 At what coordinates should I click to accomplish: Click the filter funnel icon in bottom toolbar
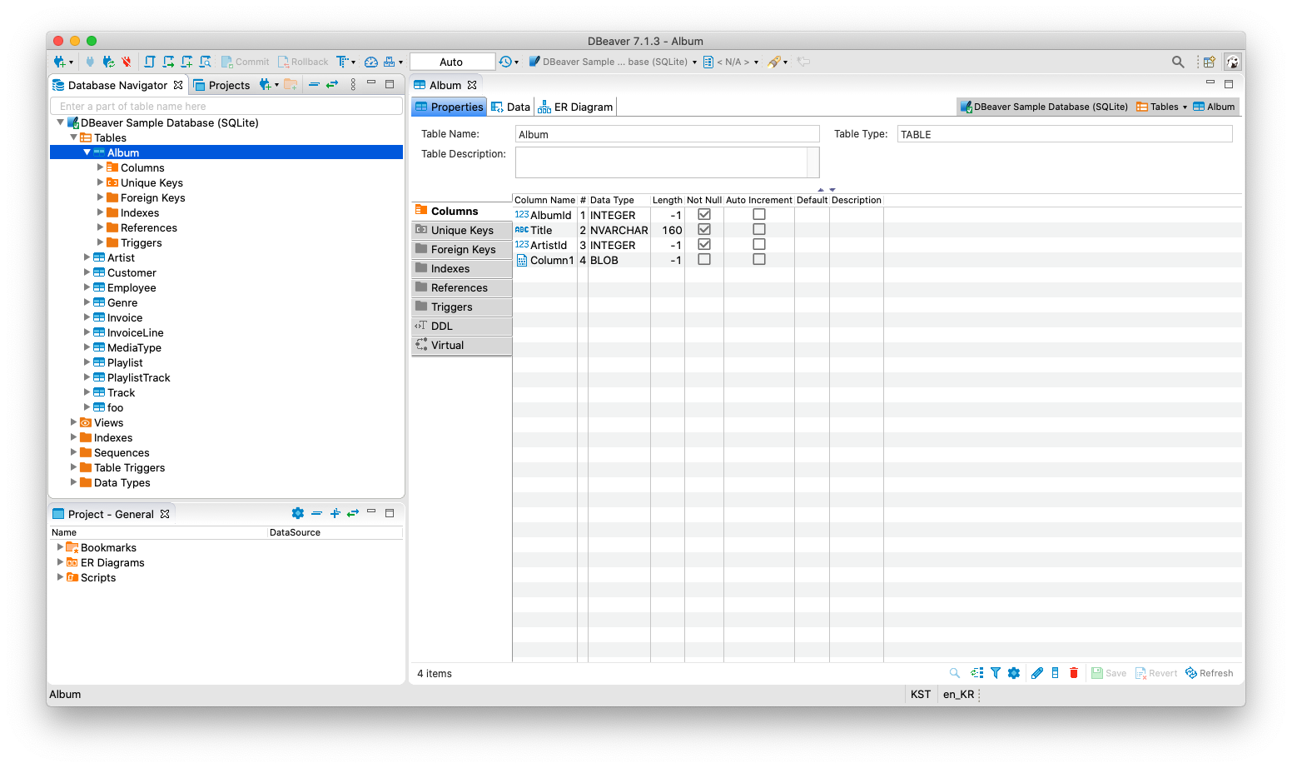click(x=996, y=673)
